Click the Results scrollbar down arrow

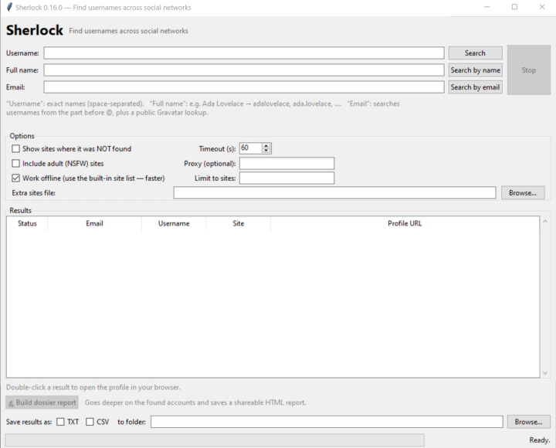(545, 373)
